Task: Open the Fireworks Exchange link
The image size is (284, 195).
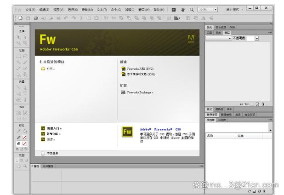Action: [x=137, y=92]
